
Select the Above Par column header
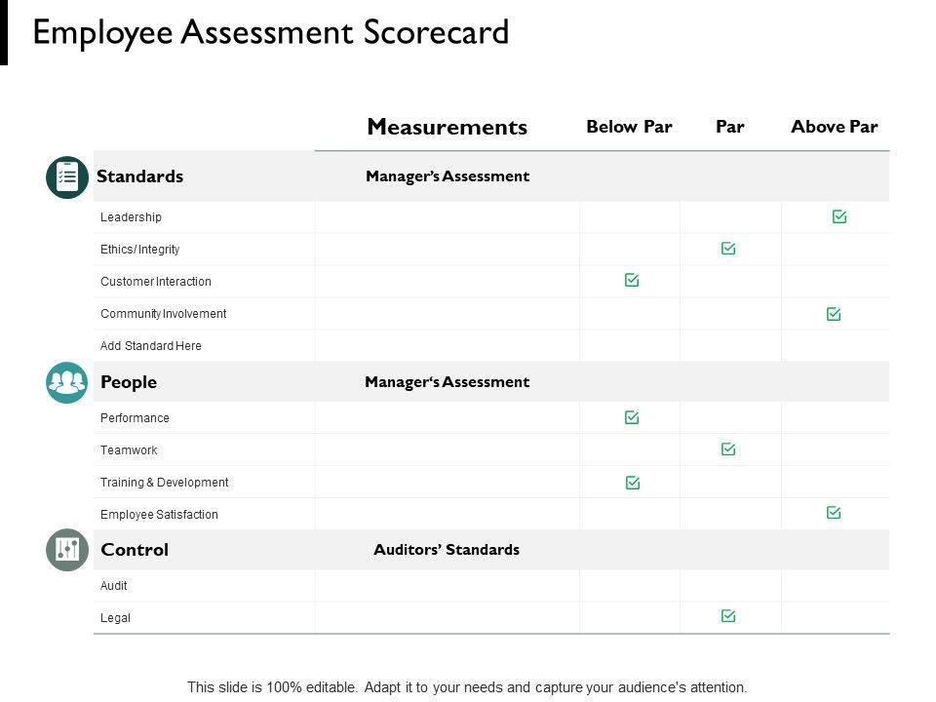835,127
